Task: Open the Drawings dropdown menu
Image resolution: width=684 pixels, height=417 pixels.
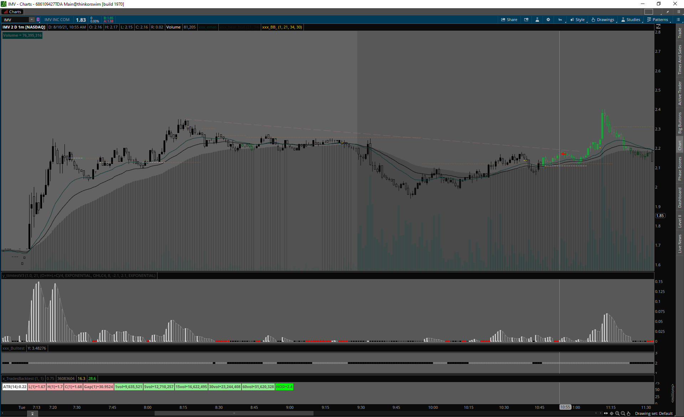Action: [603, 20]
